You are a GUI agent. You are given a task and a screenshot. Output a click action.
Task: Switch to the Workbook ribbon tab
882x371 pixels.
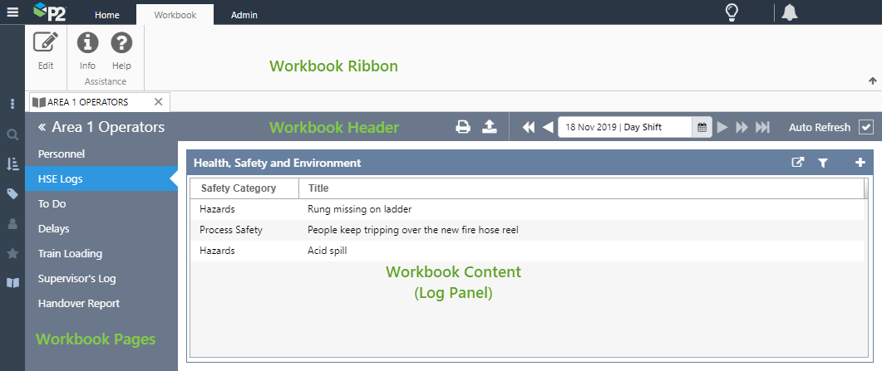pos(175,15)
